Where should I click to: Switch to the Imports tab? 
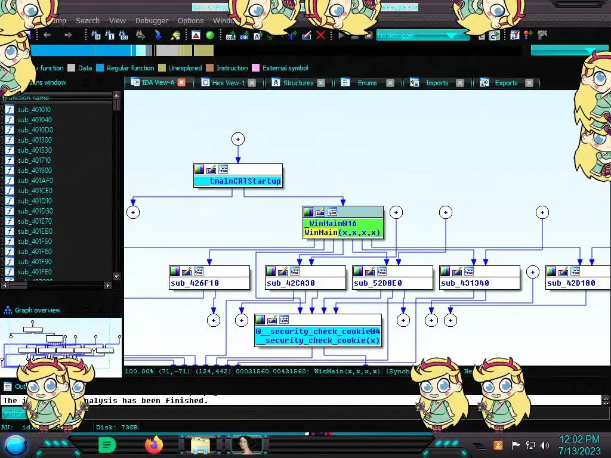coord(437,82)
